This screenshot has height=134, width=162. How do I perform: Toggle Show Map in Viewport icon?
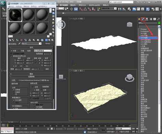42,40
